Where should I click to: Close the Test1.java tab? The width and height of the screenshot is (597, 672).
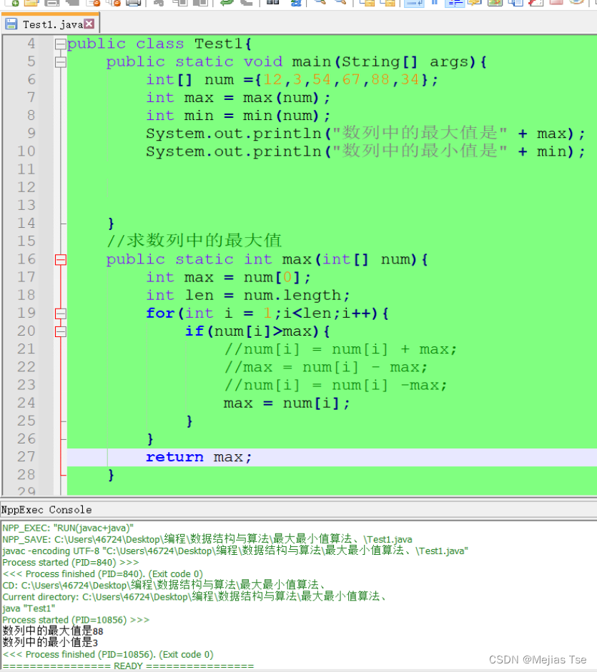click(89, 22)
